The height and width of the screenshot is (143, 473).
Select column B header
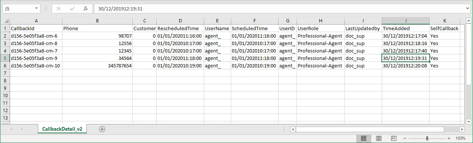click(97, 21)
